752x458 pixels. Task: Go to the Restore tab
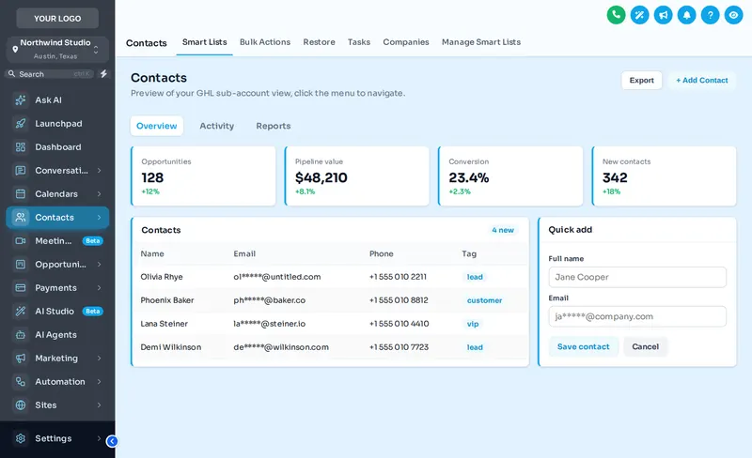(x=319, y=42)
